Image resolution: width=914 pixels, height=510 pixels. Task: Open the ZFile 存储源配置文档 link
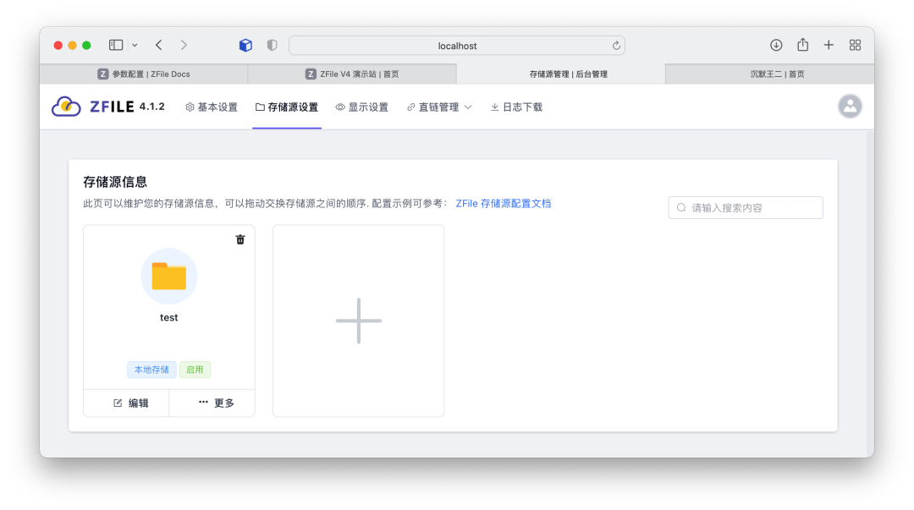(504, 204)
